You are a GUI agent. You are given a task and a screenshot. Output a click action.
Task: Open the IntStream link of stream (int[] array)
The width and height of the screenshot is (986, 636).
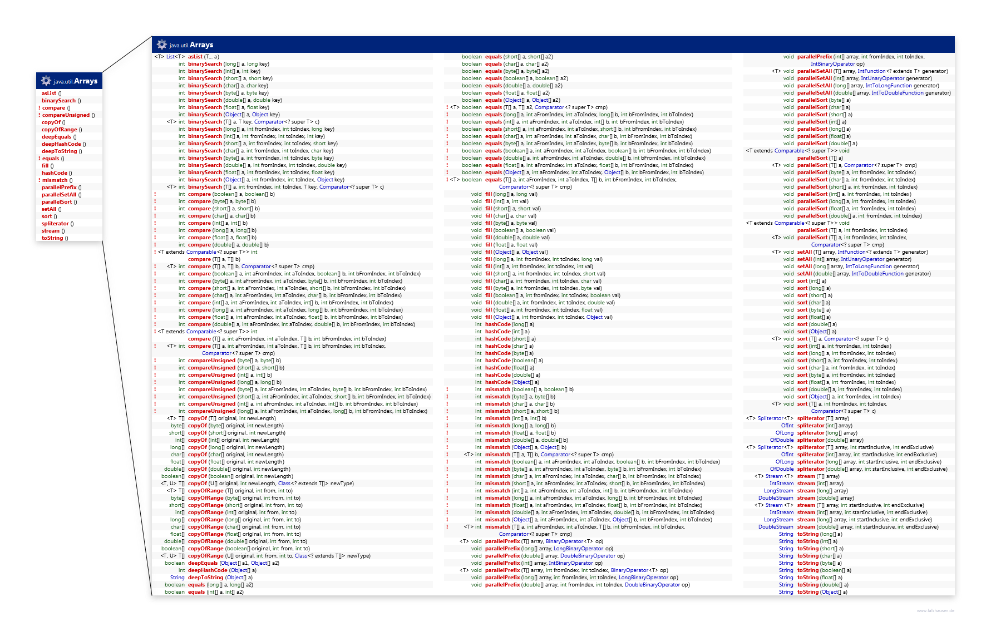point(782,484)
